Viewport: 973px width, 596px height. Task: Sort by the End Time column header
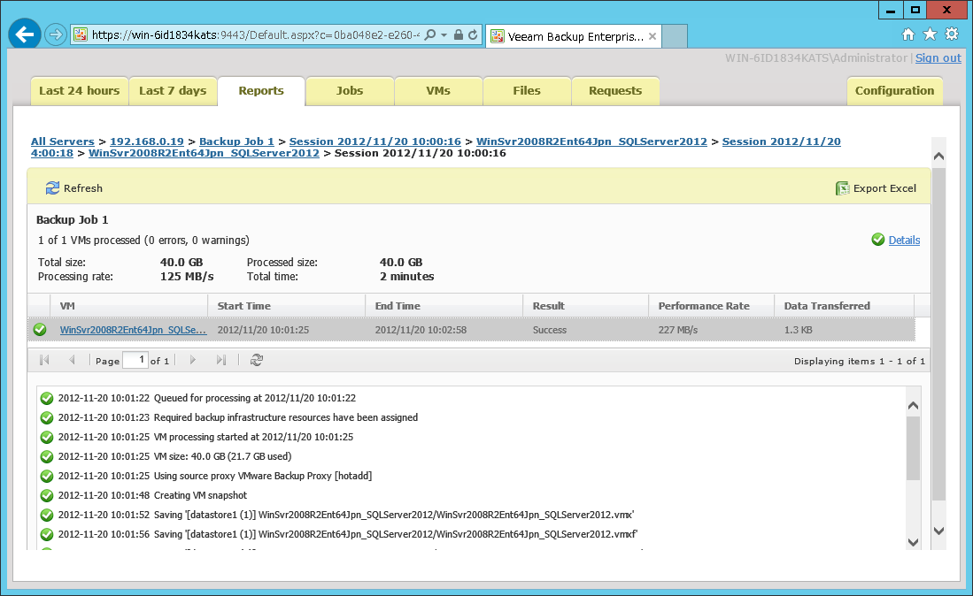pos(444,306)
